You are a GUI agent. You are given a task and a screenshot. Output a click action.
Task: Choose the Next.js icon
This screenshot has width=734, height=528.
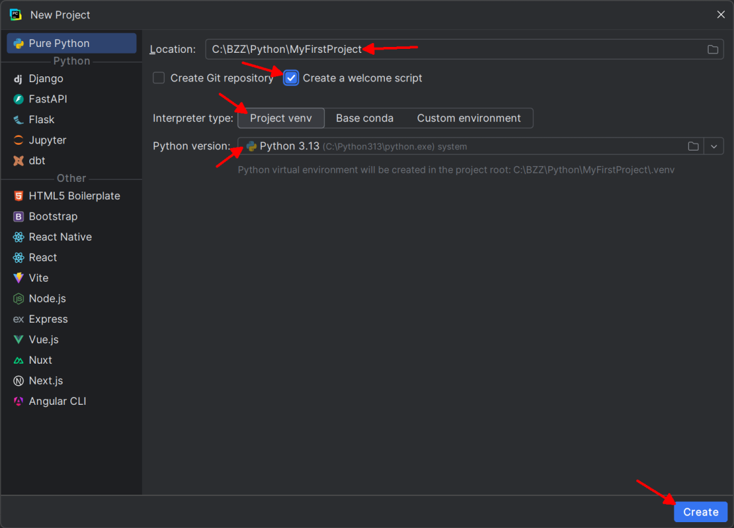click(x=18, y=381)
